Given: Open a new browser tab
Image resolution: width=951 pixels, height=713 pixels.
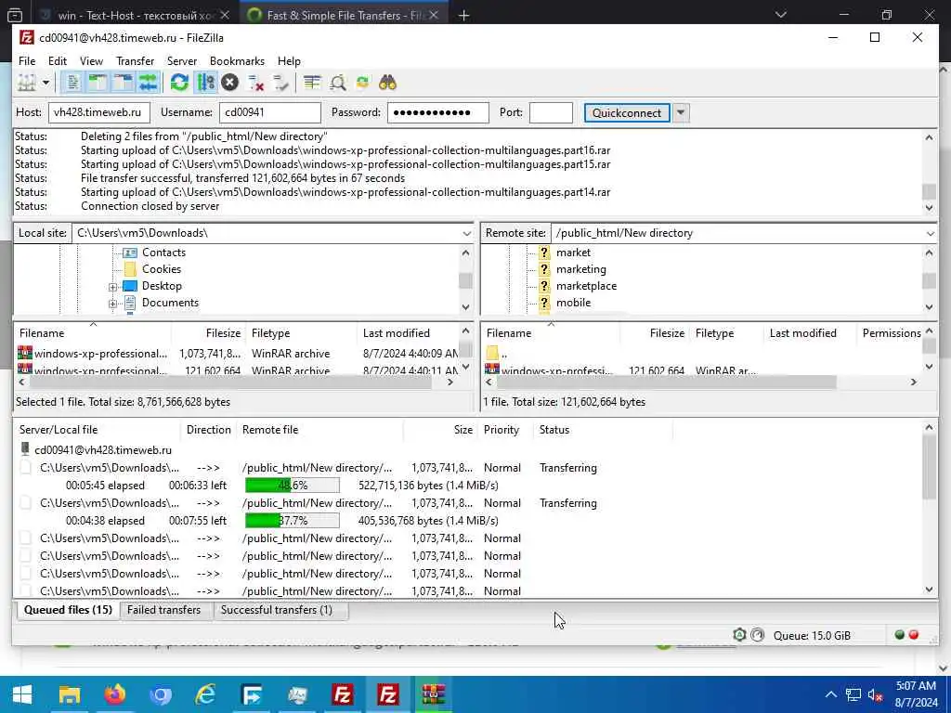Looking at the screenshot, I should click(463, 15).
